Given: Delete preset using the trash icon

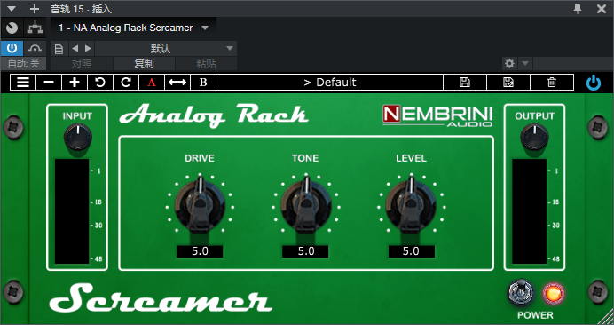Looking at the screenshot, I should pos(552,83).
